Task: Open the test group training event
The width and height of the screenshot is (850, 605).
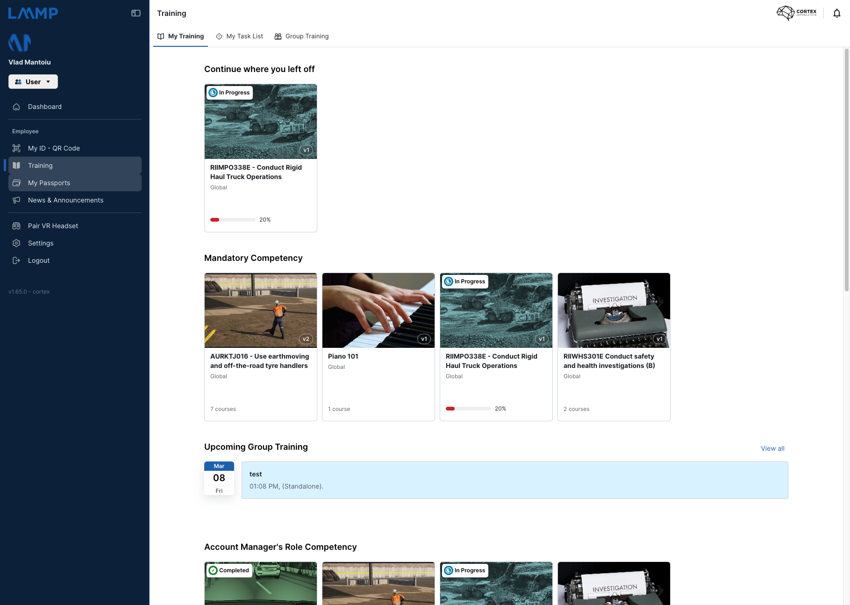Action: 515,480
